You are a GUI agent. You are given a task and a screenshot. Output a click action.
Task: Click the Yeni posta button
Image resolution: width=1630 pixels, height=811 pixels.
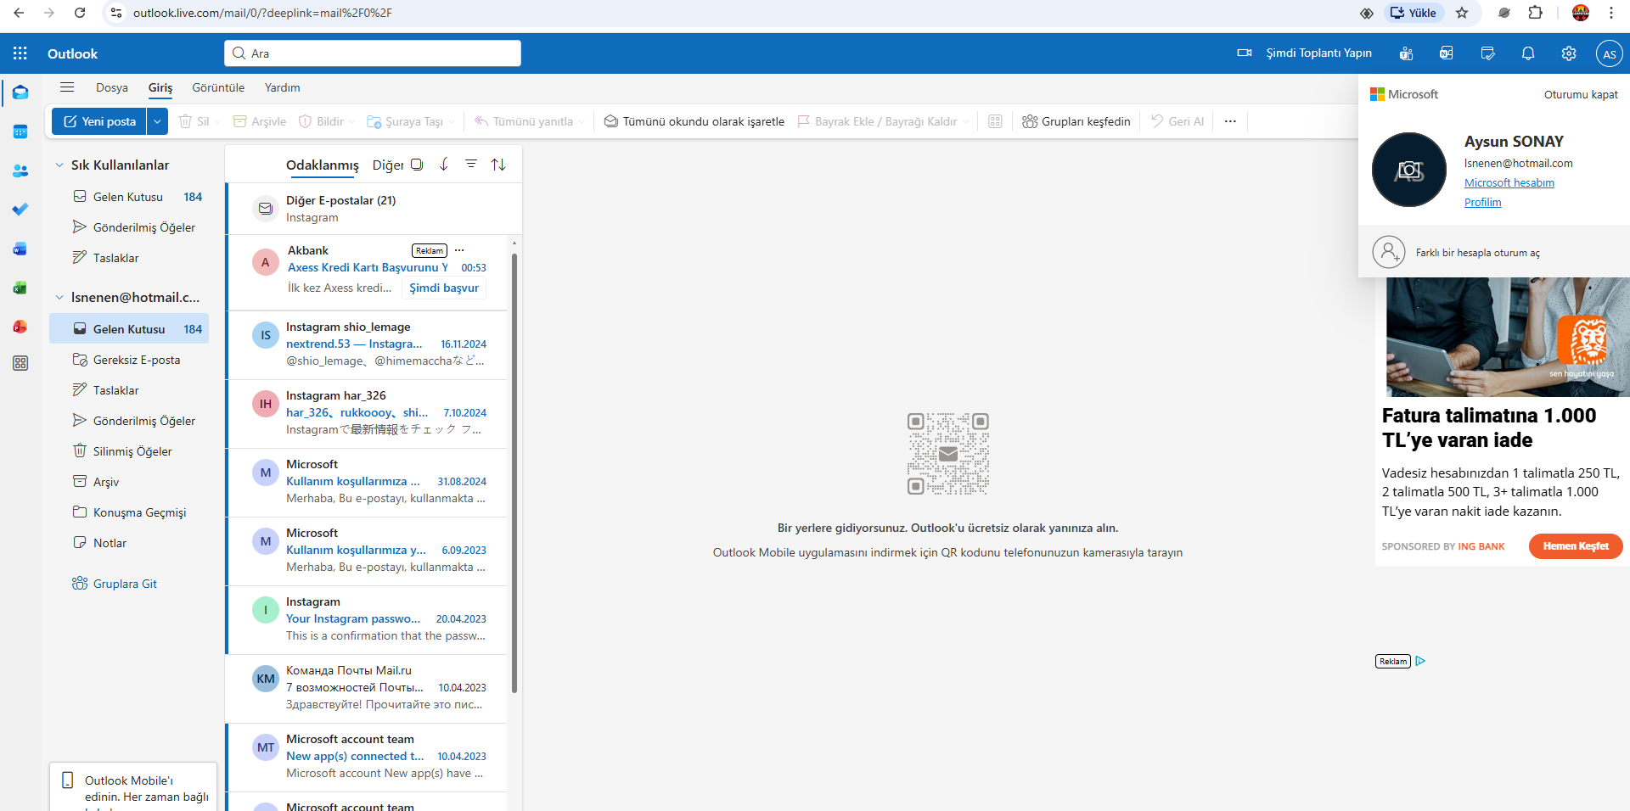[99, 121]
